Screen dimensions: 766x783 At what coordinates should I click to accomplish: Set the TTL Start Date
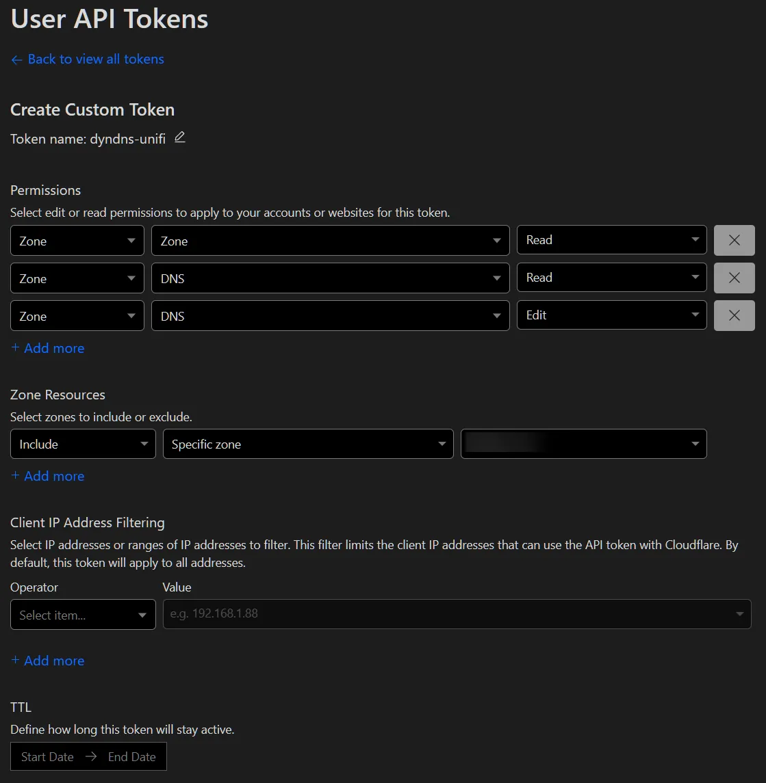tap(47, 757)
